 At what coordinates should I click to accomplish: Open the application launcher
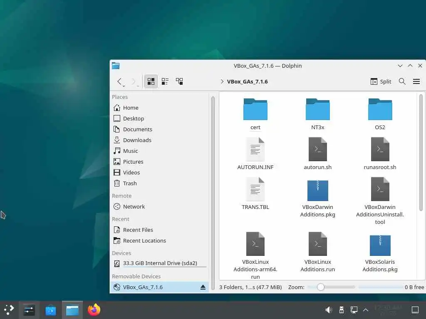click(x=9, y=310)
